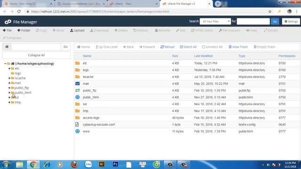The height and width of the screenshot is (169, 301).
Task: Select the lscache row name
Action: (88, 77)
